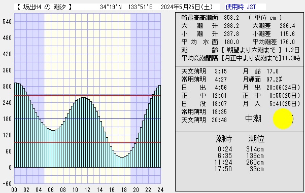This screenshot has height=193, width=305.
Task: Click the 360 y-axis label
Action: point(7,70)
